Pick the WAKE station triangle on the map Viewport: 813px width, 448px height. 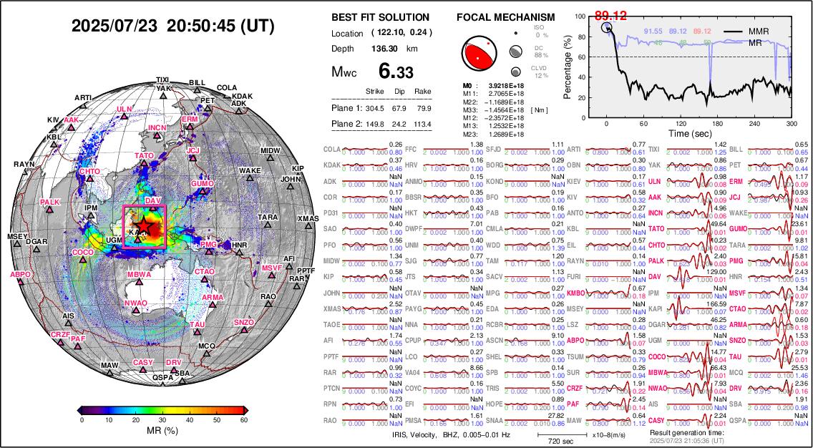point(249,180)
